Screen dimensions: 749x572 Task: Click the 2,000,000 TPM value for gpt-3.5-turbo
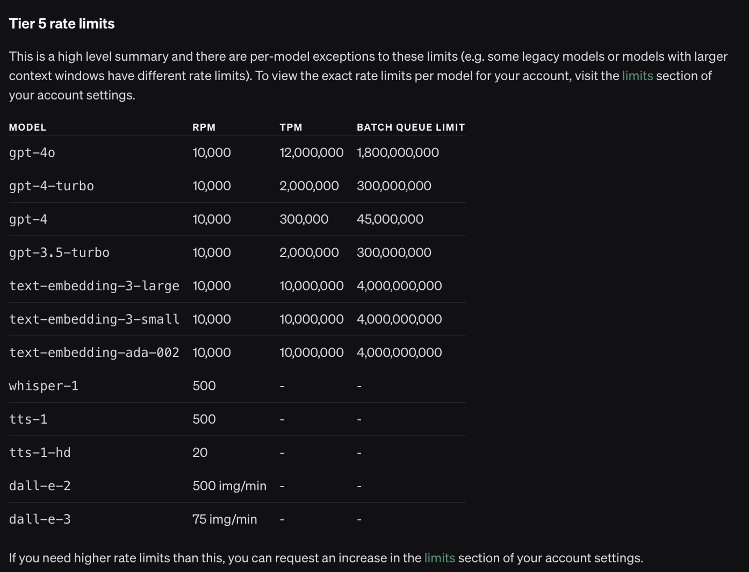click(x=309, y=253)
